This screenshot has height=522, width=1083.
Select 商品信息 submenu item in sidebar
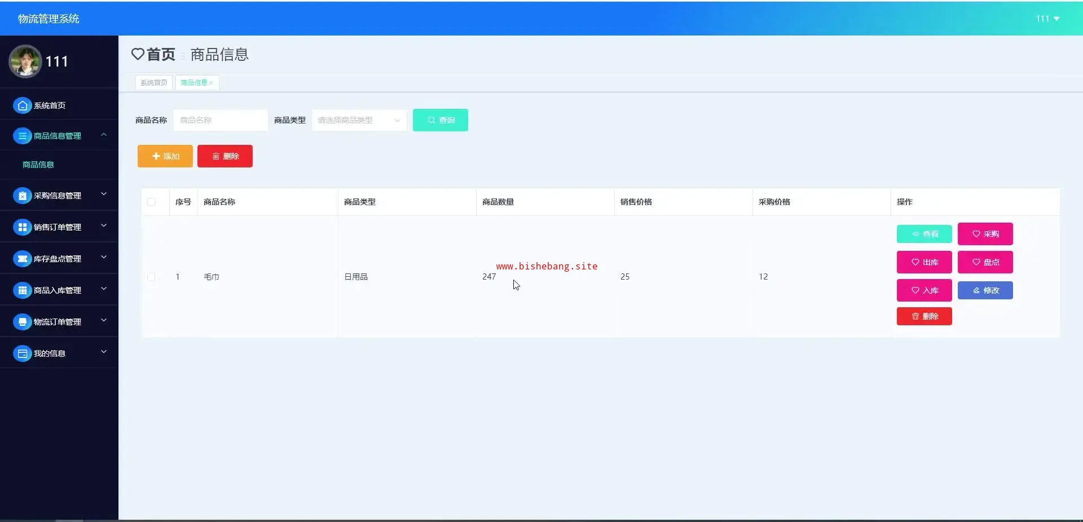[x=38, y=165]
